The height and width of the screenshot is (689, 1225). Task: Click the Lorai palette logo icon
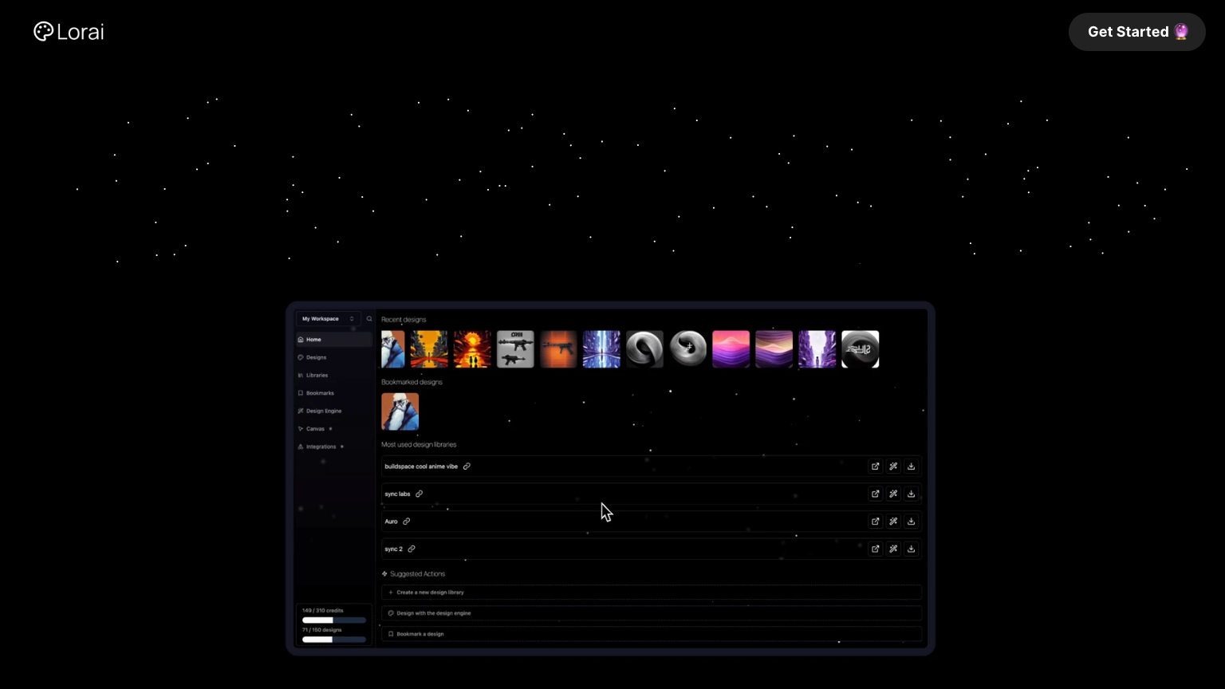(x=43, y=32)
